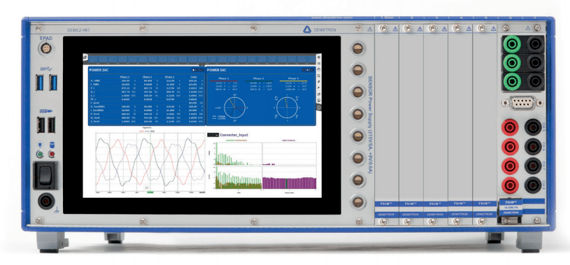Screen dimensions: 570x265
Task: Toggle the black control strip beside Converter_Input
Action: (213, 134)
